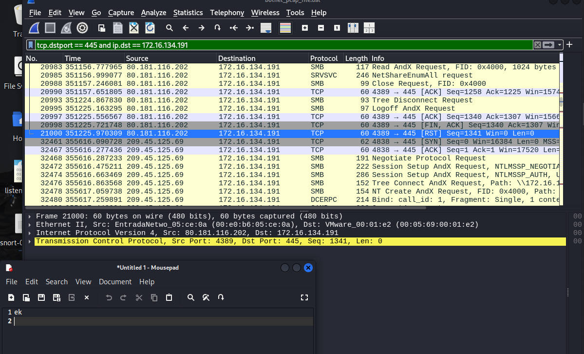Screen dimensions: 584x354
Task: Stop the running capture in Wireshark
Action: (x=50, y=28)
